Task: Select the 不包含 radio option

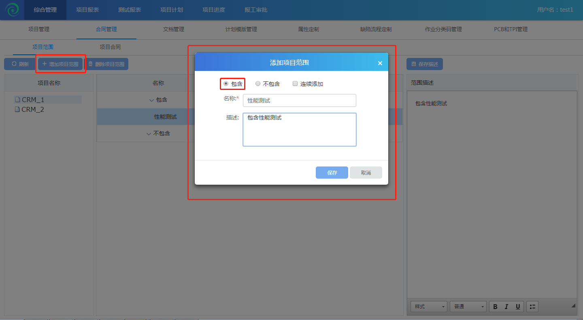Action: tap(258, 84)
